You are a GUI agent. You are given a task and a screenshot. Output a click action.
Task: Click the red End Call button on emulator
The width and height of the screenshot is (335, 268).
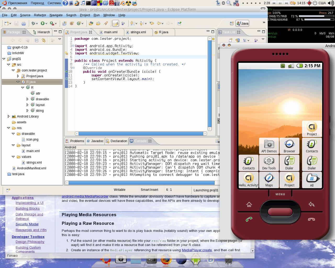click(311, 219)
